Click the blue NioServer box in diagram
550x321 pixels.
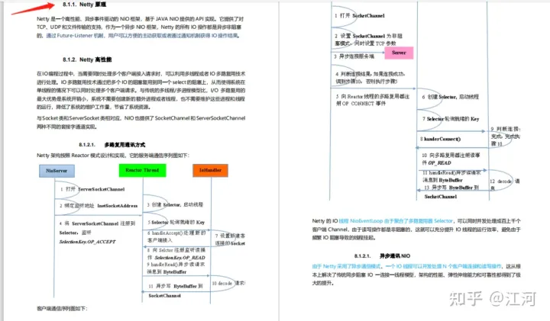click(57, 171)
